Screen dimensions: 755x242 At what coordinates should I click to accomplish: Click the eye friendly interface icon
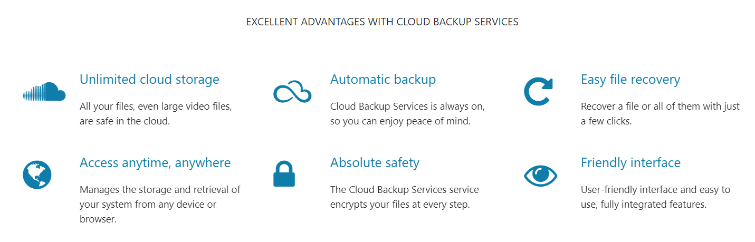540,175
